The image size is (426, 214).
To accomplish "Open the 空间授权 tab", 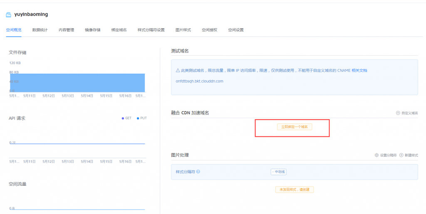I will [x=209, y=30].
